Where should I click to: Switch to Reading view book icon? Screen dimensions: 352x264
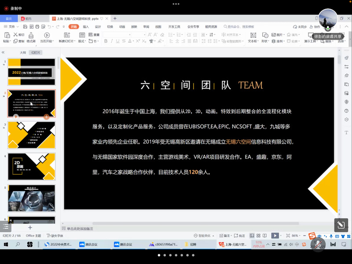coord(265,235)
